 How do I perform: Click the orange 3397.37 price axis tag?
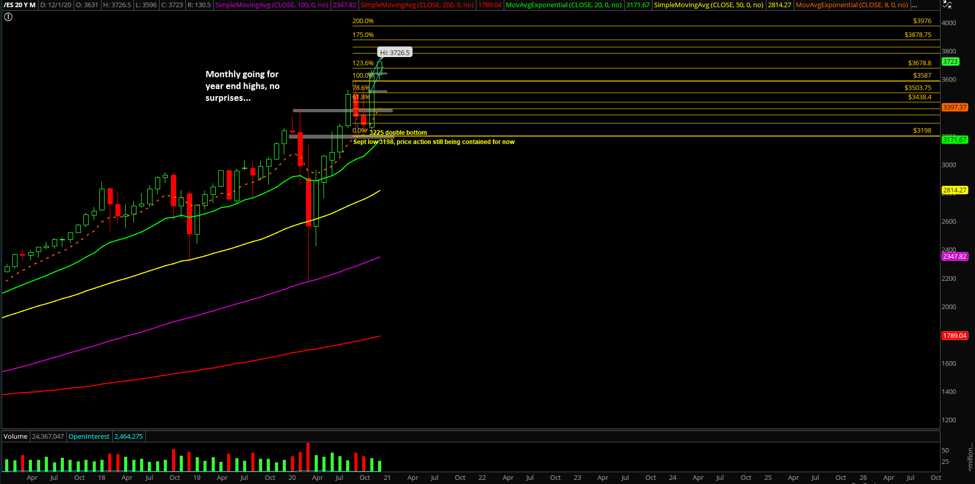(954, 107)
